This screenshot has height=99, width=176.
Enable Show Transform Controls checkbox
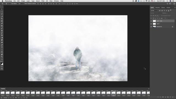pyautogui.click(x=23, y=4)
